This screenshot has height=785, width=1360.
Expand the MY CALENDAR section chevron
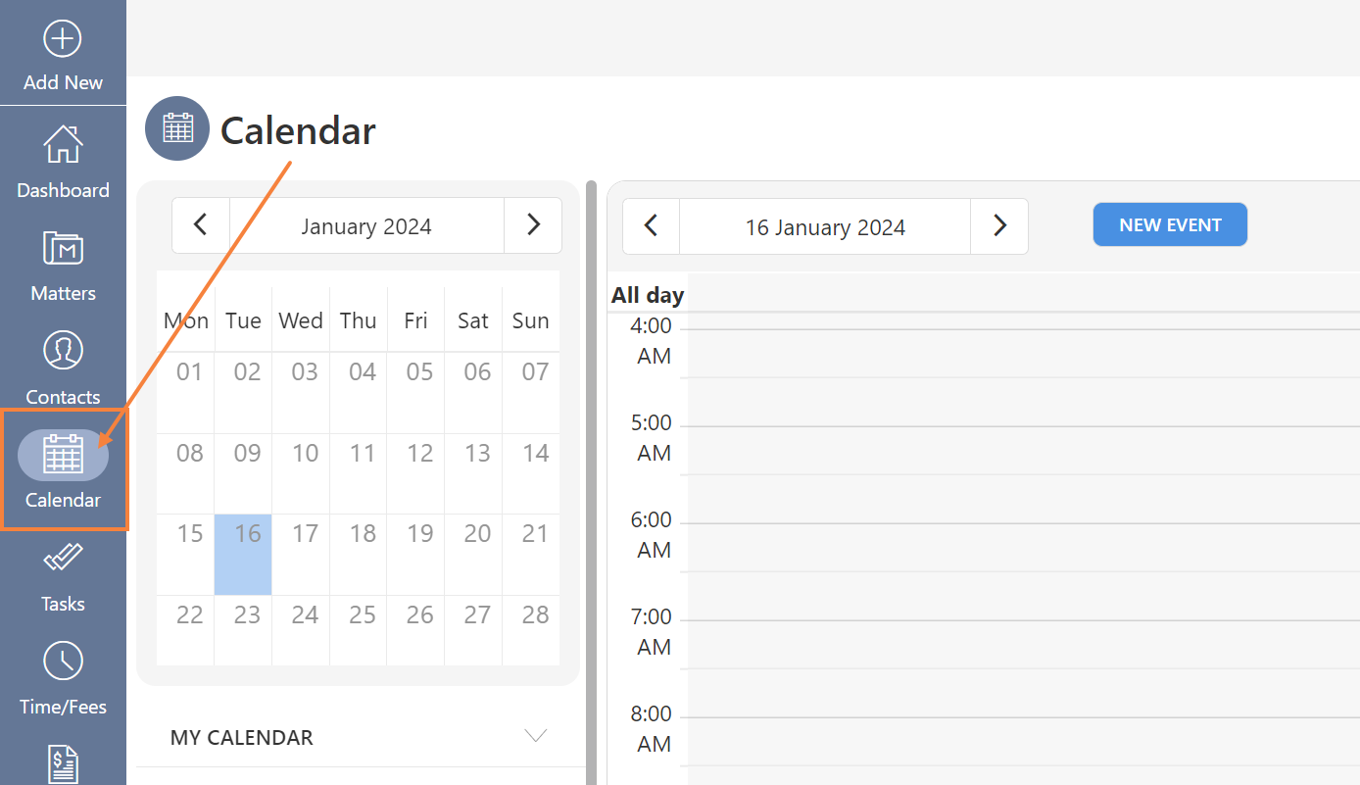(535, 736)
